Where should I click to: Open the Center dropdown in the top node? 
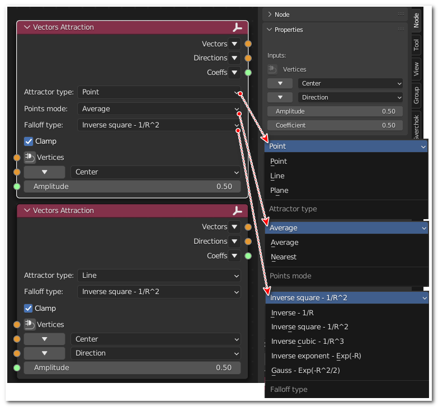click(x=156, y=172)
